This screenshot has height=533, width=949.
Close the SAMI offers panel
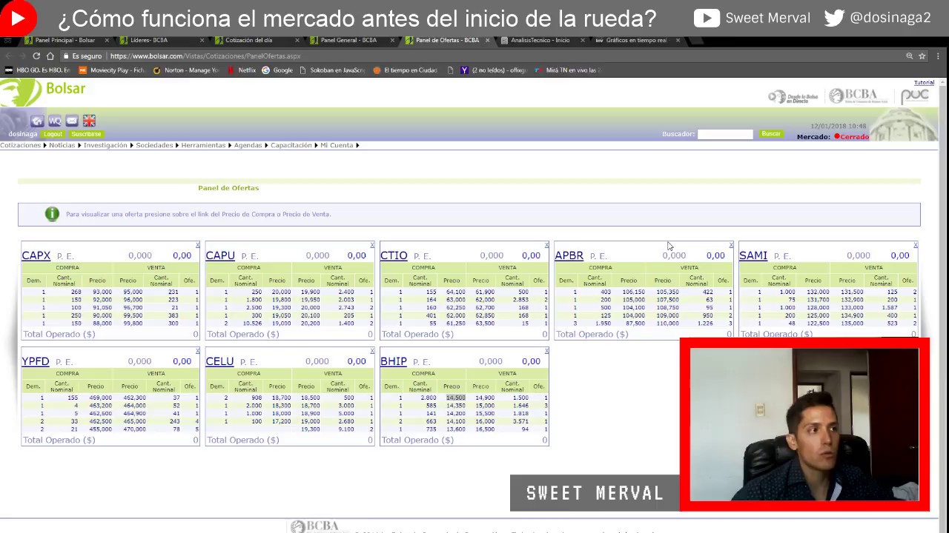[x=915, y=245]
